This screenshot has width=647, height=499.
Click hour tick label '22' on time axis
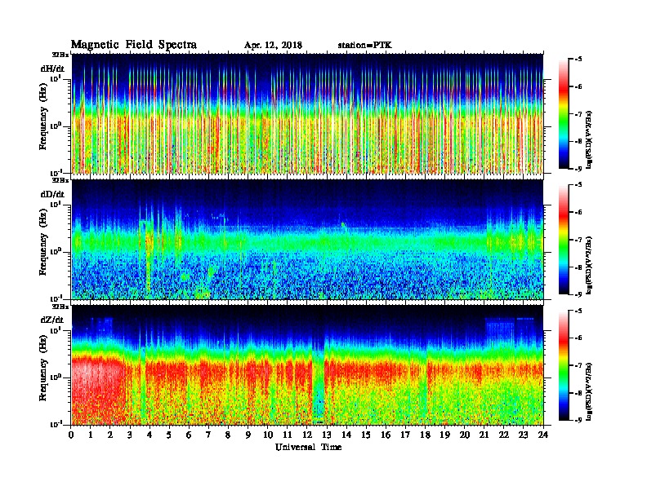[x=504, y=435]
